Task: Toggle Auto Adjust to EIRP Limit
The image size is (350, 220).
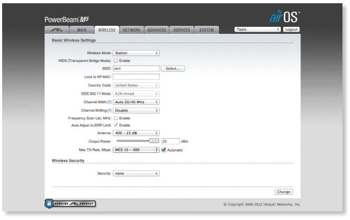Action: tap(115, 125)
